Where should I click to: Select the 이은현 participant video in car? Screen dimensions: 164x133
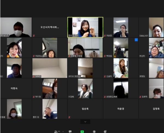click(x=50, y=48)
